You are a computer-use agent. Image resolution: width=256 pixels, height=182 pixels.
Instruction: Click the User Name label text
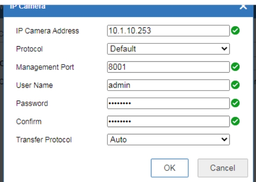(34, 85)
